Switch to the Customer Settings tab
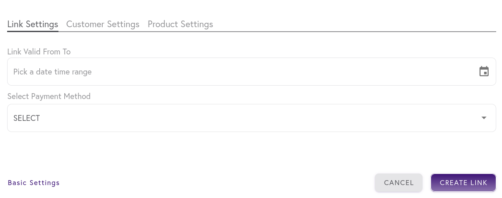502x198 pixels. [103, 25]
